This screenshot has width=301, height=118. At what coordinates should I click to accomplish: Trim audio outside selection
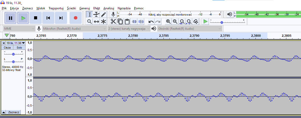(x=134, y=22)
